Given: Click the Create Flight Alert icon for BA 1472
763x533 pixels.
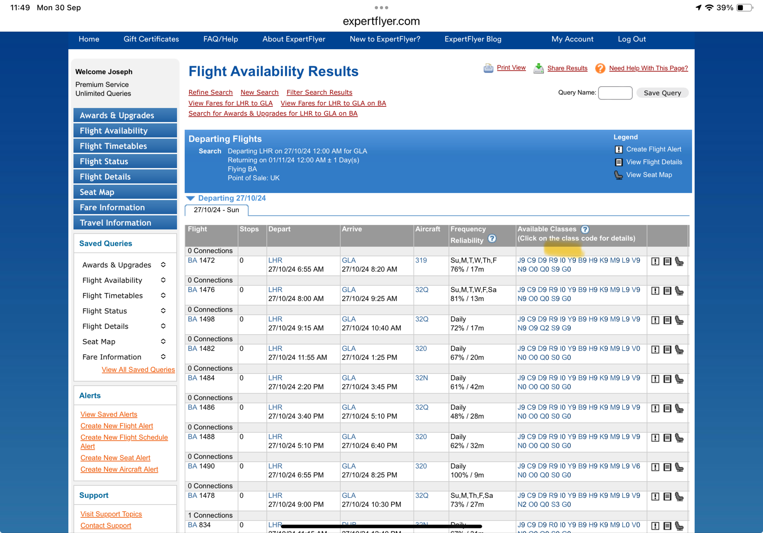Looking at the screenshot, I should click(655, 261).
